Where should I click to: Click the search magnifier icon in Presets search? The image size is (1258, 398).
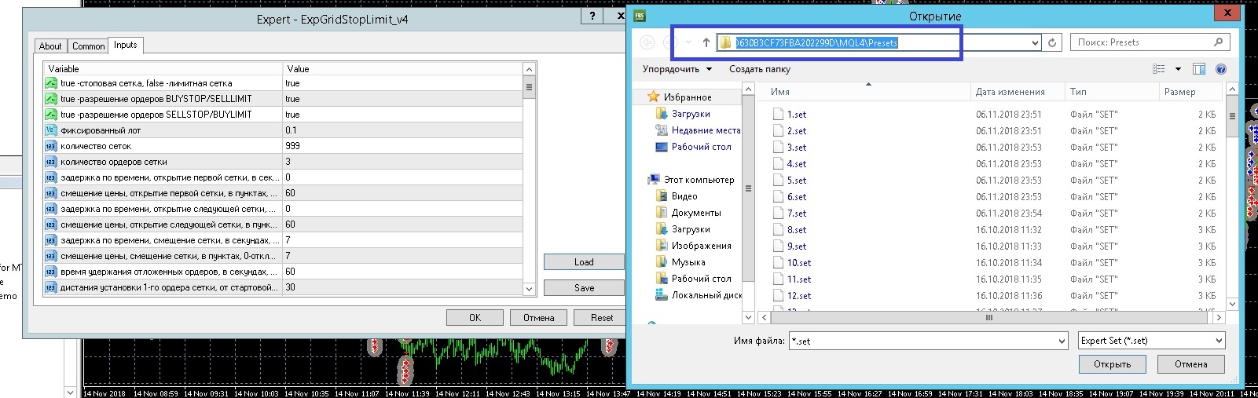[x=1218, y=42]
